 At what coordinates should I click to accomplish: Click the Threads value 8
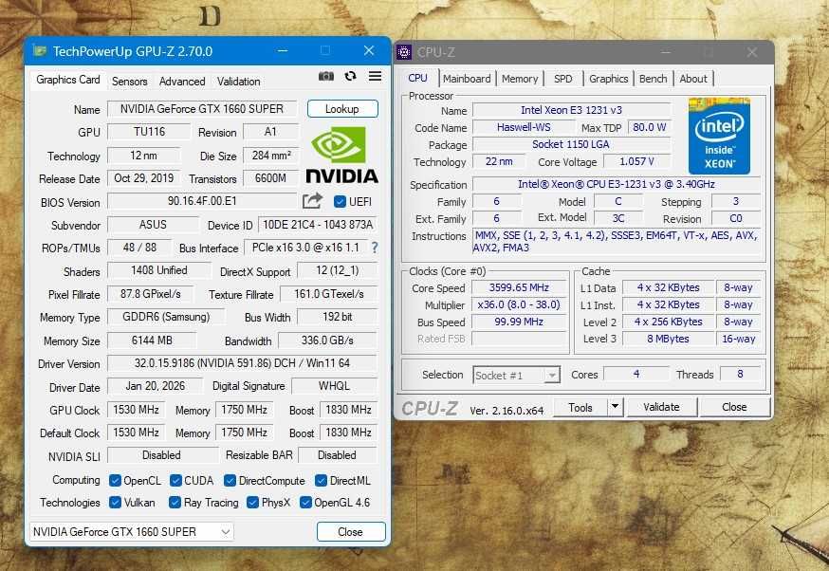click(x=740, y=375)
